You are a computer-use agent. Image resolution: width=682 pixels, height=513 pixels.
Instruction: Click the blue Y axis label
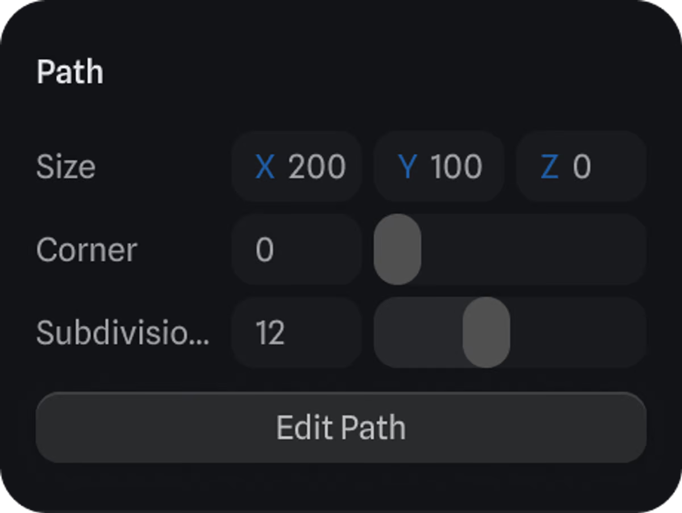click(x=407, y=167)
